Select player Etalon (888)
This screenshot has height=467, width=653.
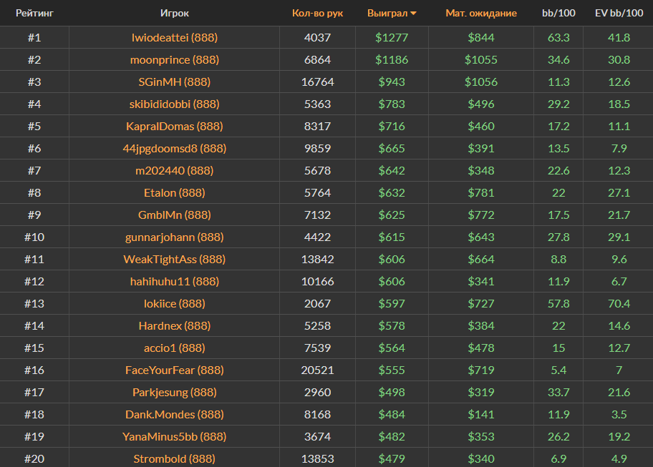175,192
